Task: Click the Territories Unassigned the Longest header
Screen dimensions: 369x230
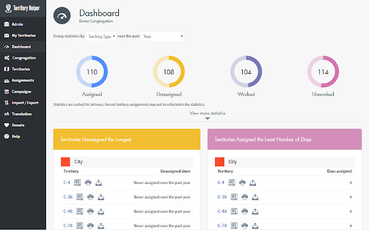Action: (x=127, y=139)
